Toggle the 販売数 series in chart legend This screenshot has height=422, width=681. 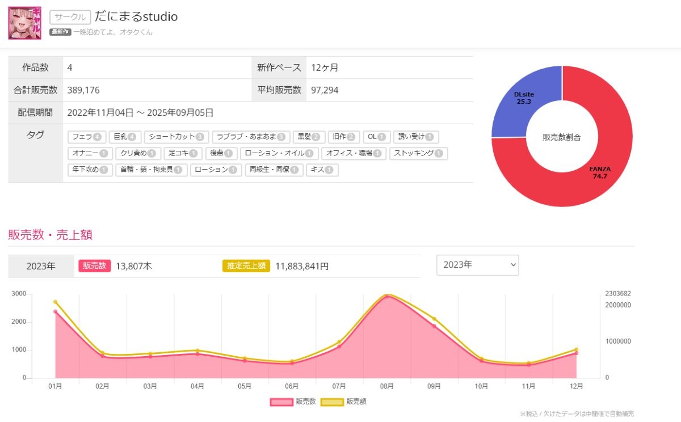pos(293,402)
